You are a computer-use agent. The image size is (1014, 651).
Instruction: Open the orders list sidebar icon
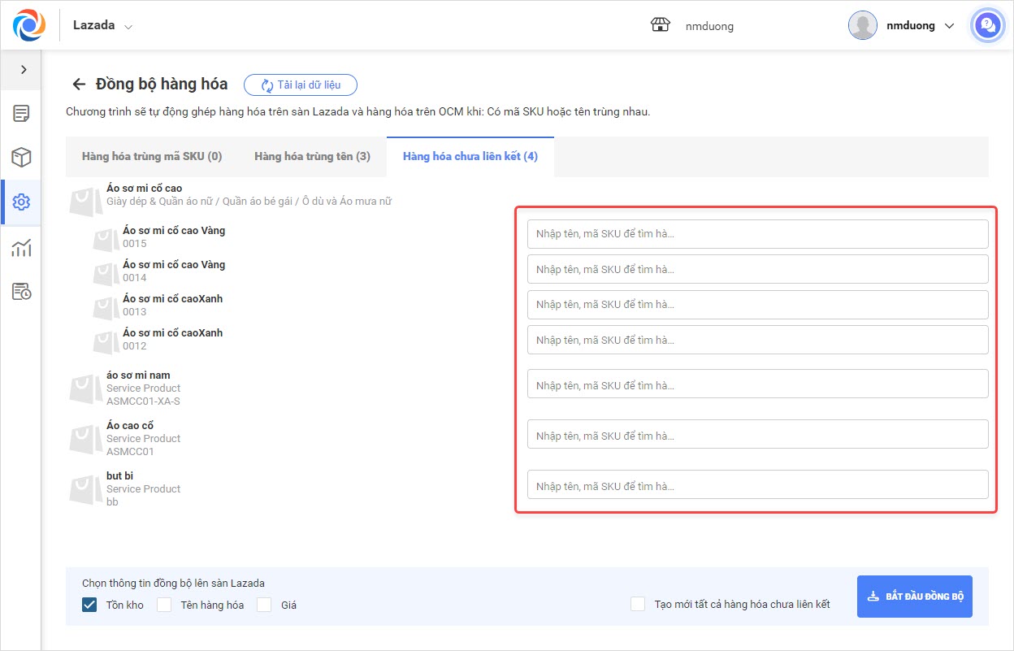[21, 113]
